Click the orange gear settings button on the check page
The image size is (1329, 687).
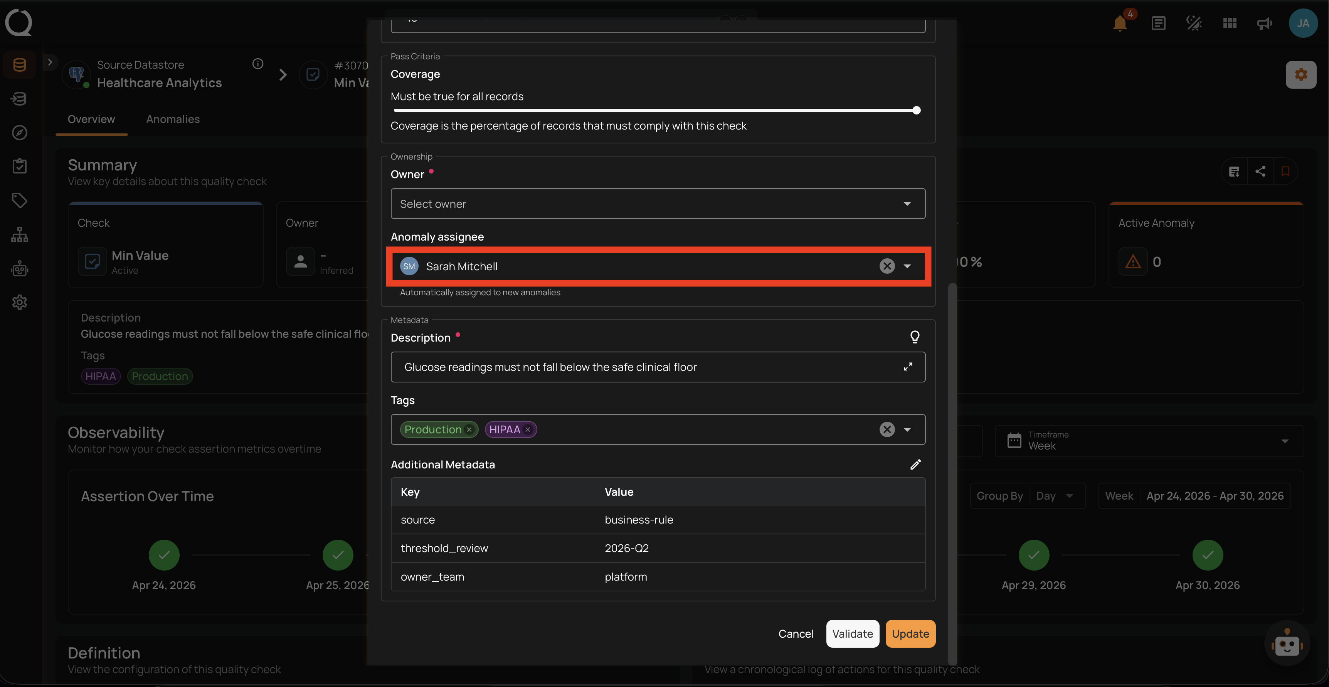click(1300, 75)
